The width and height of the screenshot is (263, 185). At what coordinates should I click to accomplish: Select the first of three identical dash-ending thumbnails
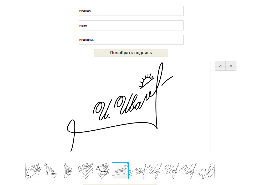coord(155,171)
